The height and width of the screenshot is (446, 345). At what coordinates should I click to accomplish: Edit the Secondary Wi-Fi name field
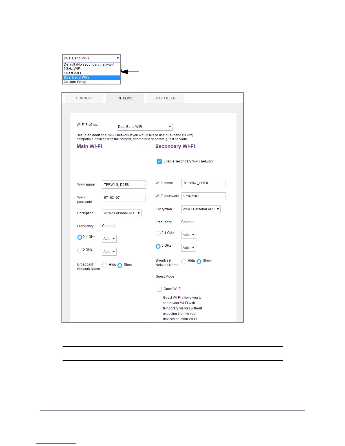click(204, 183)
